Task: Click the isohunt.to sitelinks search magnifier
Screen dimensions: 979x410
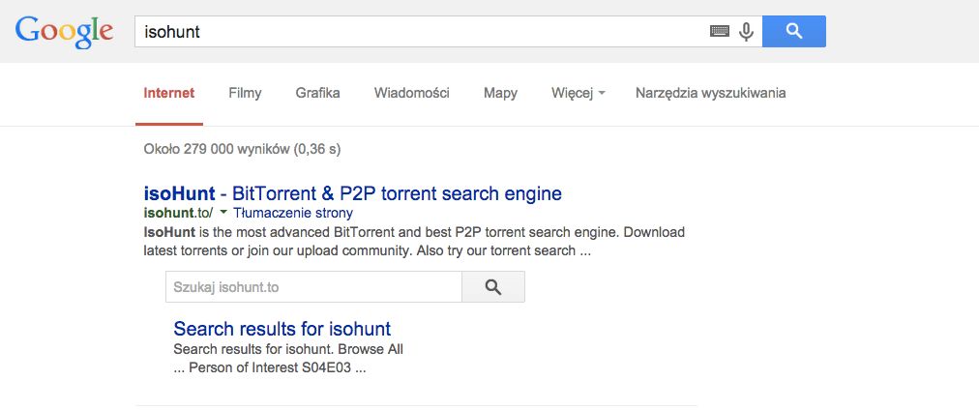Action: coord(493,287)
